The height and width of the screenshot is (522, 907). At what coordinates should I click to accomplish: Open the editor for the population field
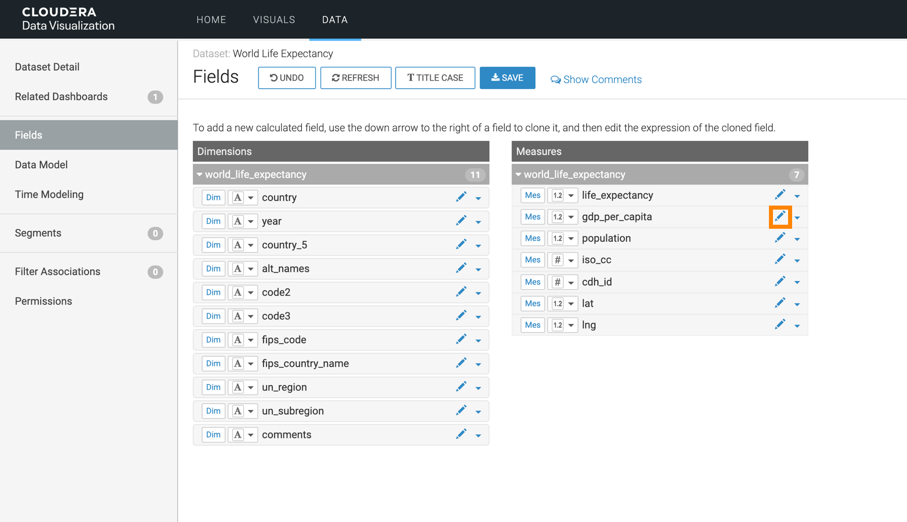[x=780, y=238]
